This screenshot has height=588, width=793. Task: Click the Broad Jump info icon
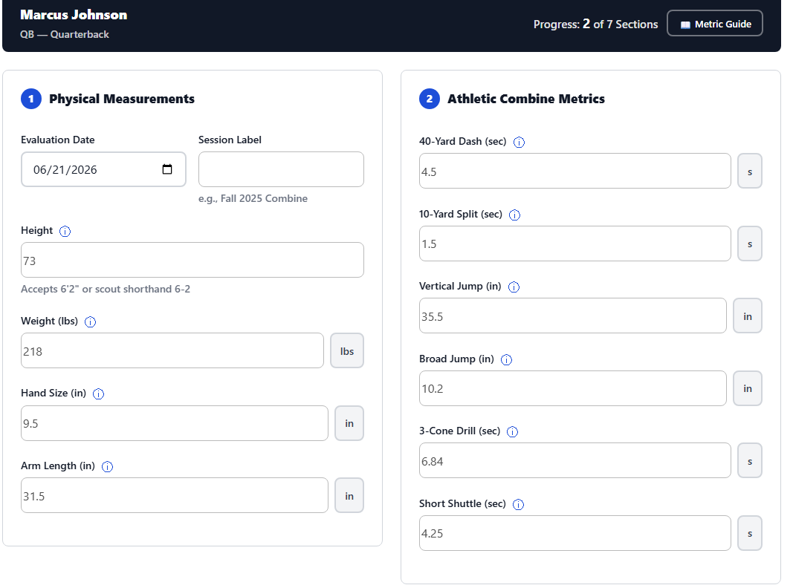pos(506,359)
